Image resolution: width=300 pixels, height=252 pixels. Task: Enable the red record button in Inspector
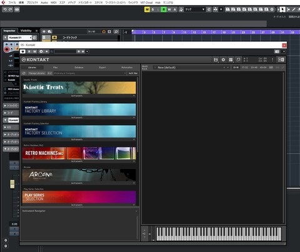[x=6, y=49]
